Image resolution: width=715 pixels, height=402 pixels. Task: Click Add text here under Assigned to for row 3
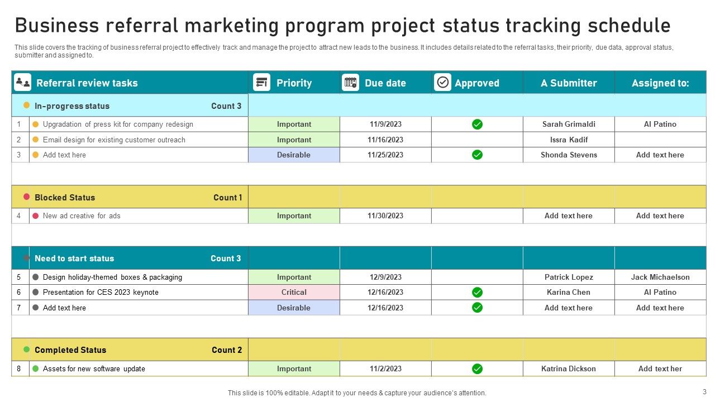click(661, 155)
